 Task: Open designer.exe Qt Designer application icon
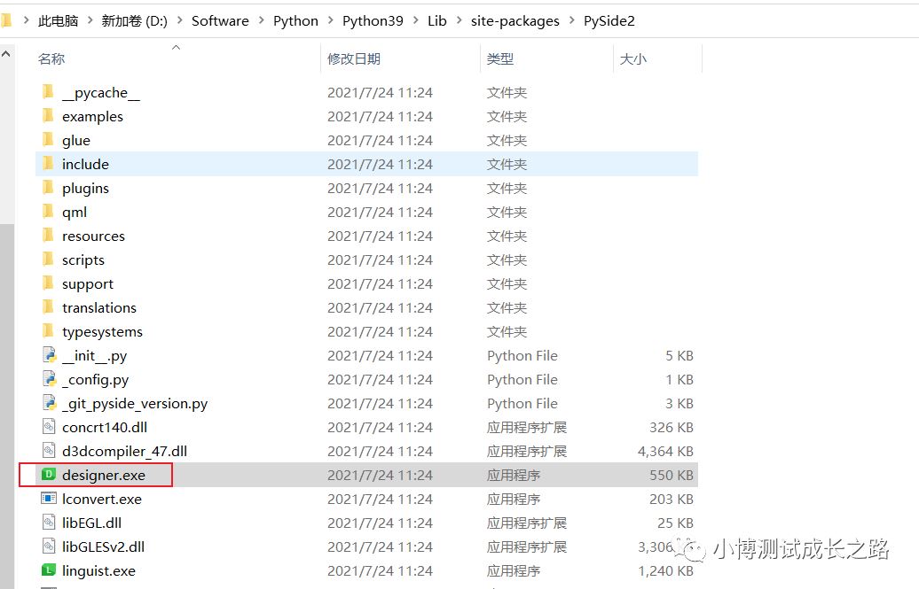49,475
